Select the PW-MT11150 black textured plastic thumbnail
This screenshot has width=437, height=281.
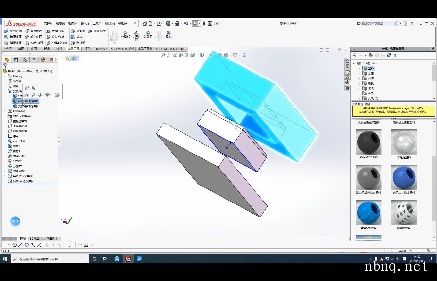(x=369, y=142)
